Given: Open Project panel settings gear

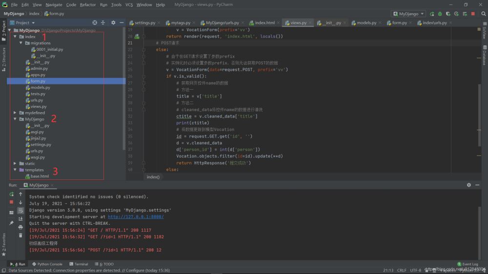Looking at the screenshot, I should click(x=113, y=22).
